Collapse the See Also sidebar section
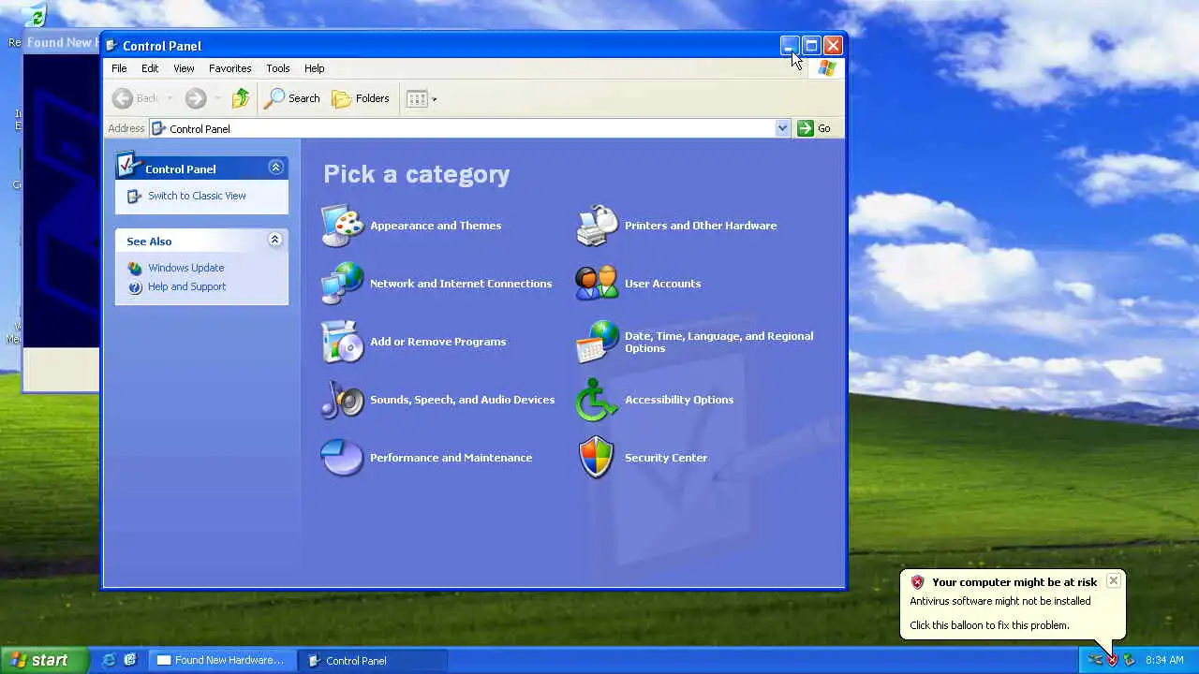Screen dimensions: 1199x674 coord(275,240)
